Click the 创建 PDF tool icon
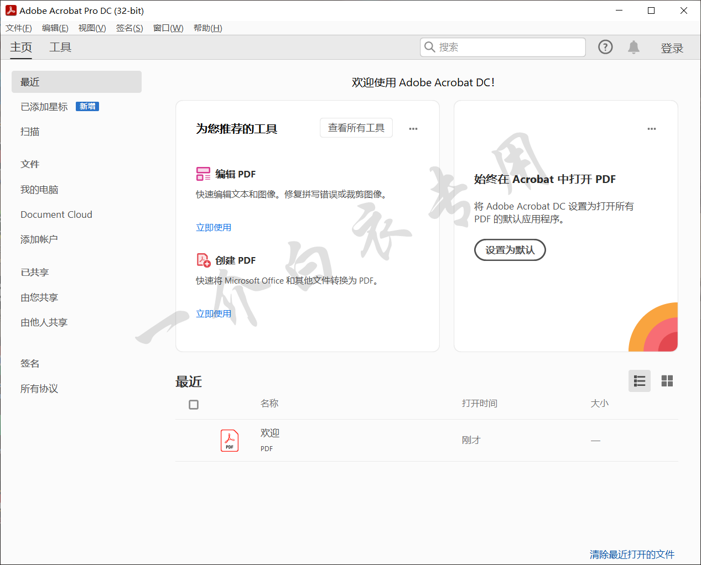The image size is (701, 565). 203,260
